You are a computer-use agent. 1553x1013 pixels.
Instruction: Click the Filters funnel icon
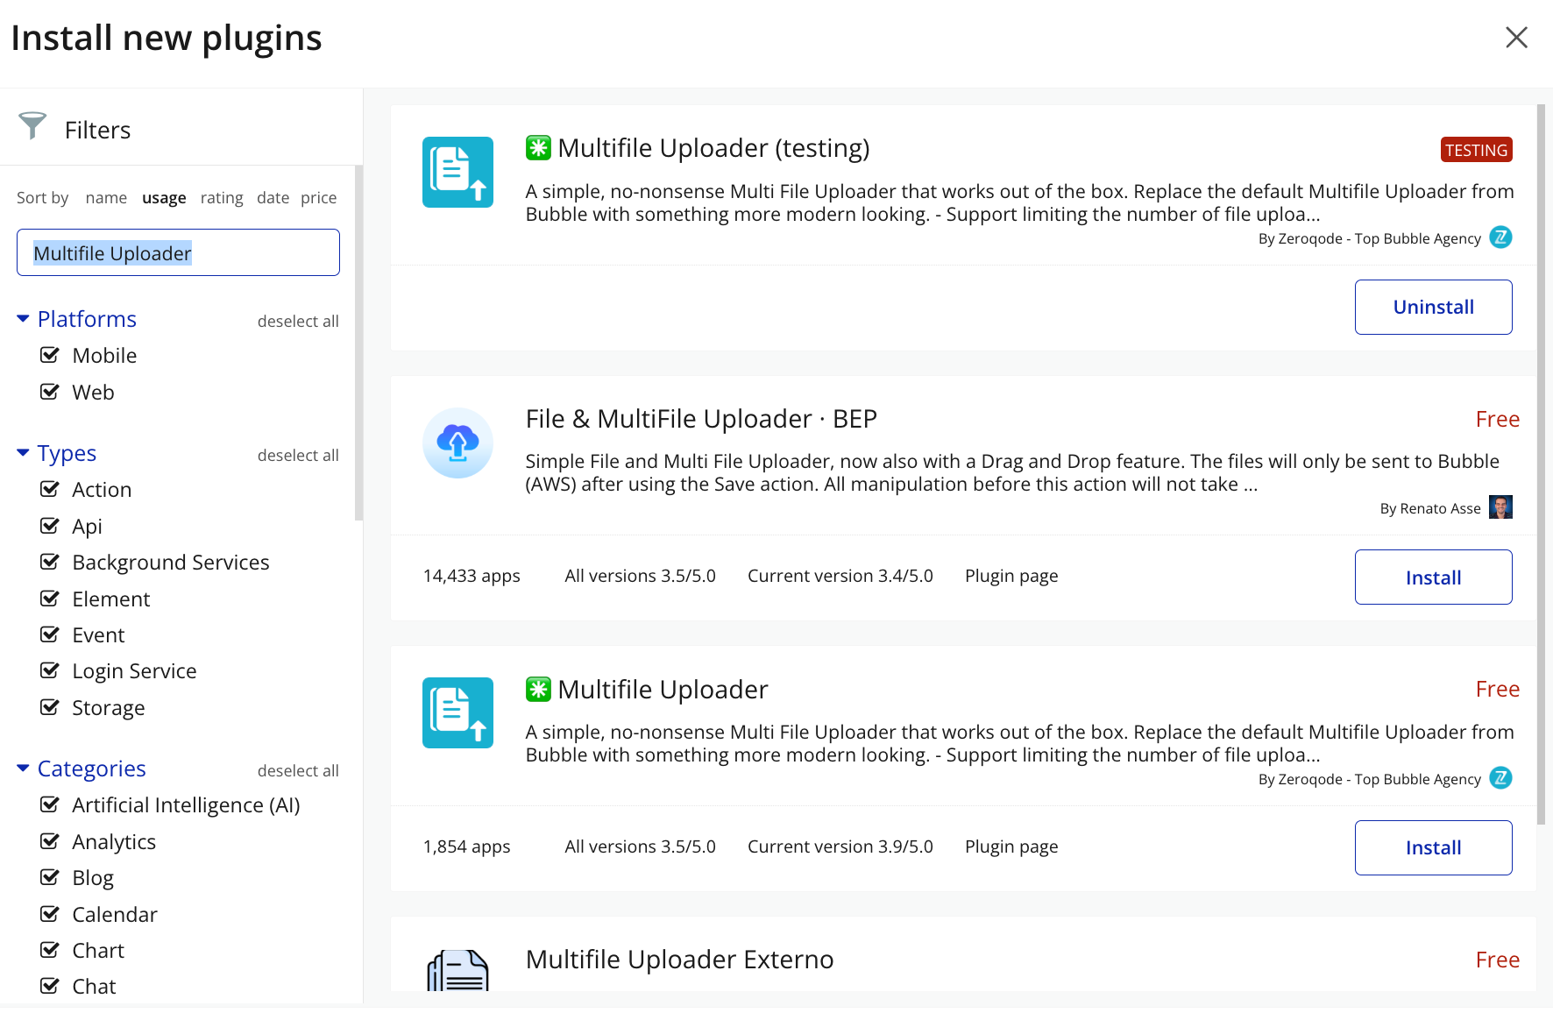click(x=32, y=126)
